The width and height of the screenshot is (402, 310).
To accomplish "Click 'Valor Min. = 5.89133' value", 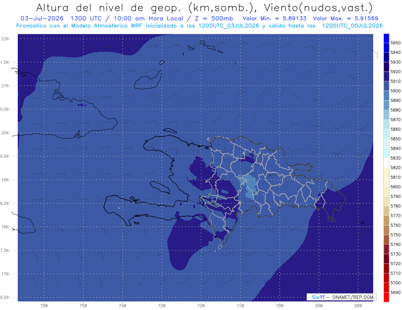I will (274, 18).
